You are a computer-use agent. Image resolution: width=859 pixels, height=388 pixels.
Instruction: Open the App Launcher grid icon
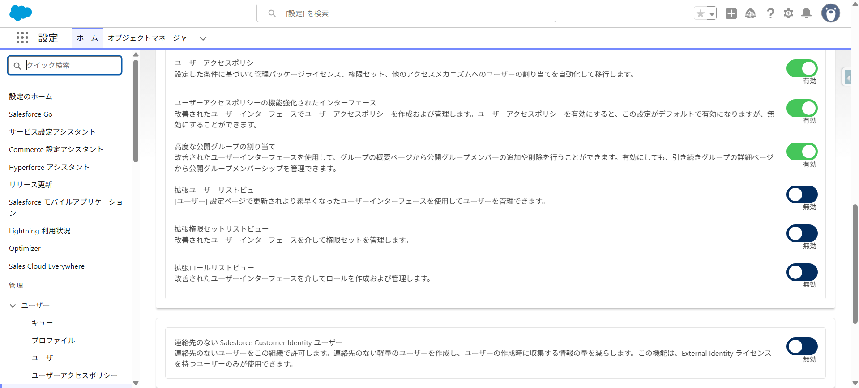pyautogui.click(x=22, y=38)
